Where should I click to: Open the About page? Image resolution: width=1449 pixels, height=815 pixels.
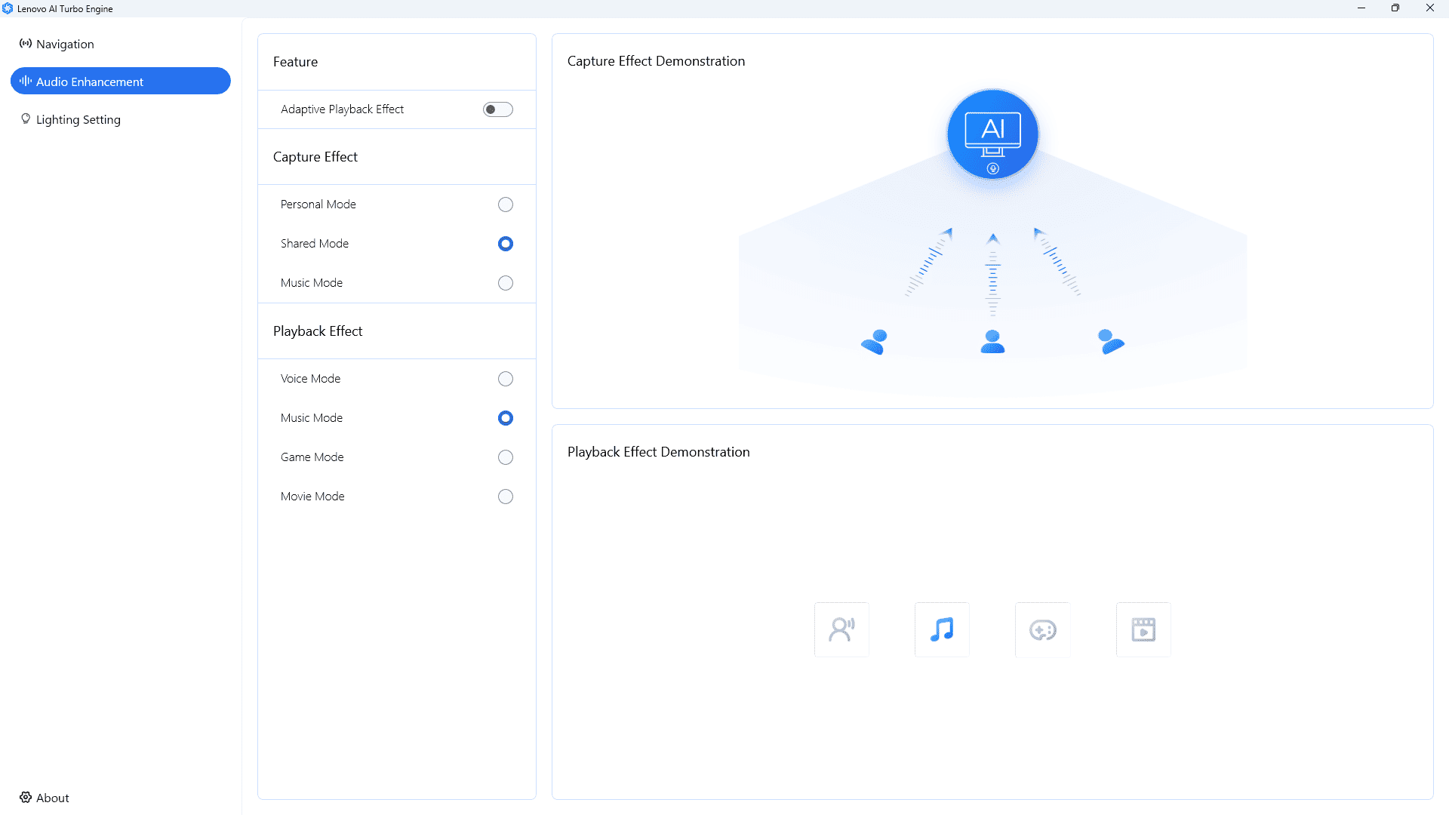pyautogui.click(x=45, y=798)
